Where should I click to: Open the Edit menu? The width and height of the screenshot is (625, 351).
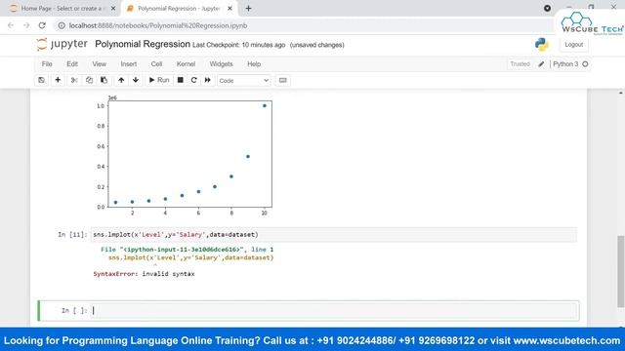click(x=72, y=64)
